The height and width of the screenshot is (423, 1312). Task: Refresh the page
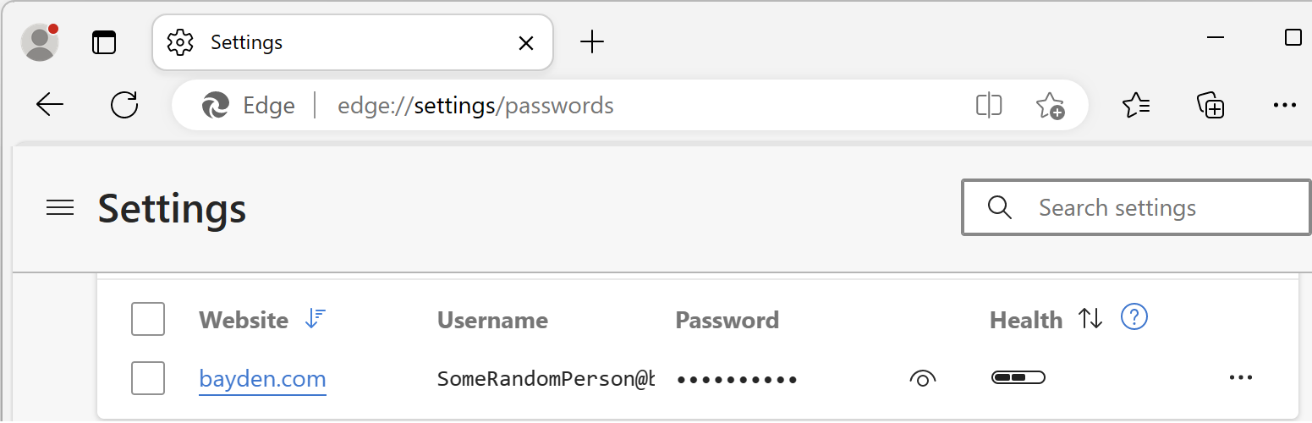click(124, 105)
